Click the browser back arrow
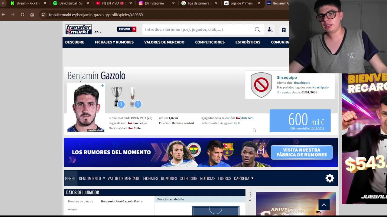This screenshot has height=217, width=387. pos(3,14)
